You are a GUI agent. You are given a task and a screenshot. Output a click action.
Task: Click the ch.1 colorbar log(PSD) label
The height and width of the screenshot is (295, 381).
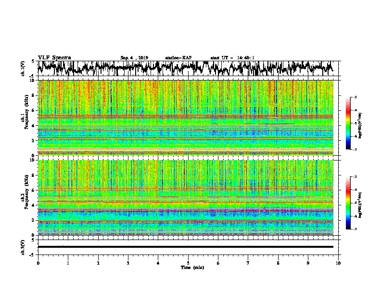coord(360,126)
